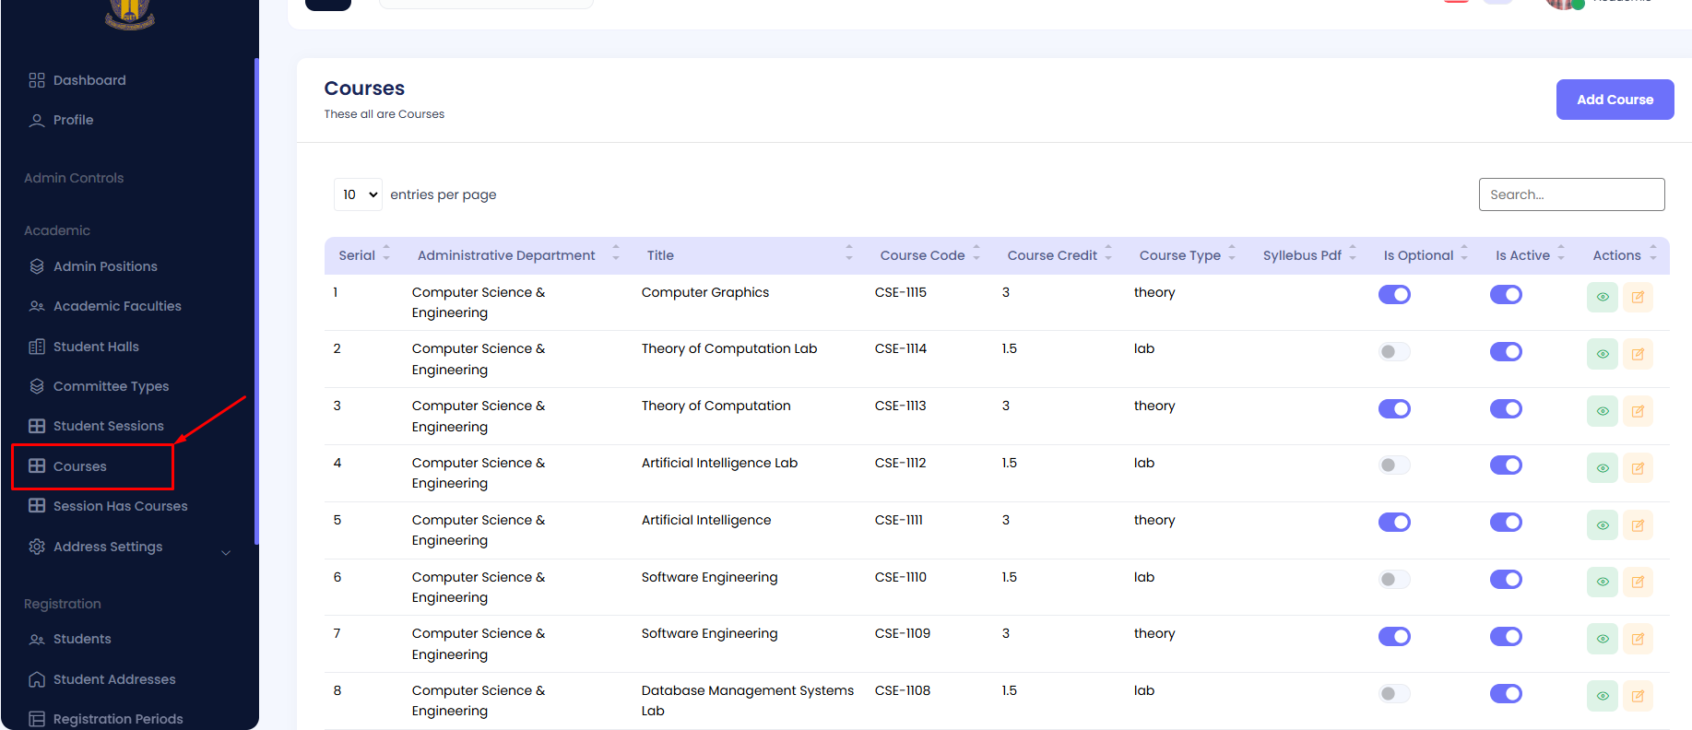
Task: Open the entries per page dropdown
Action: 358,194
